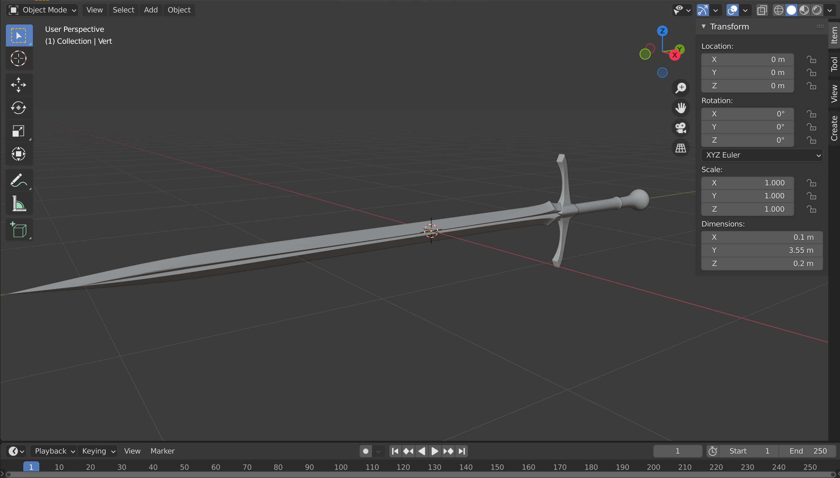This screenshot has width=840, height=478.
Task: Toggle camera view icon
Action: click(681, 128)
